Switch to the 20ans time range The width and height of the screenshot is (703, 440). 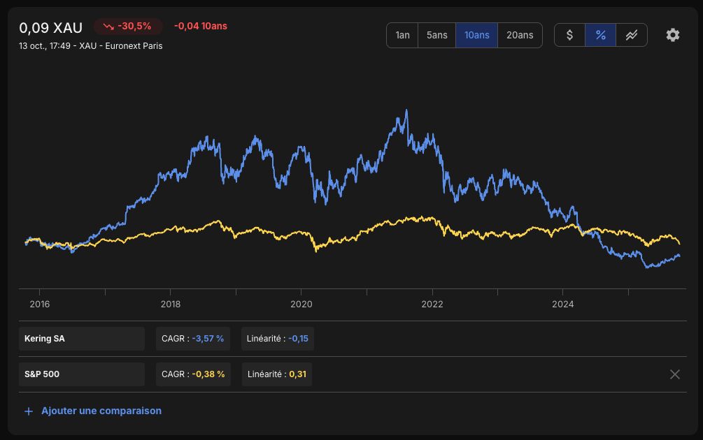pyautogui.click(x=520, y=35)
